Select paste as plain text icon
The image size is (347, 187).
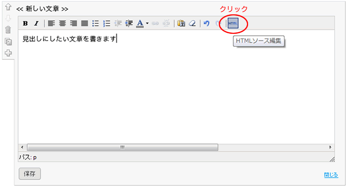click(181, 23)
